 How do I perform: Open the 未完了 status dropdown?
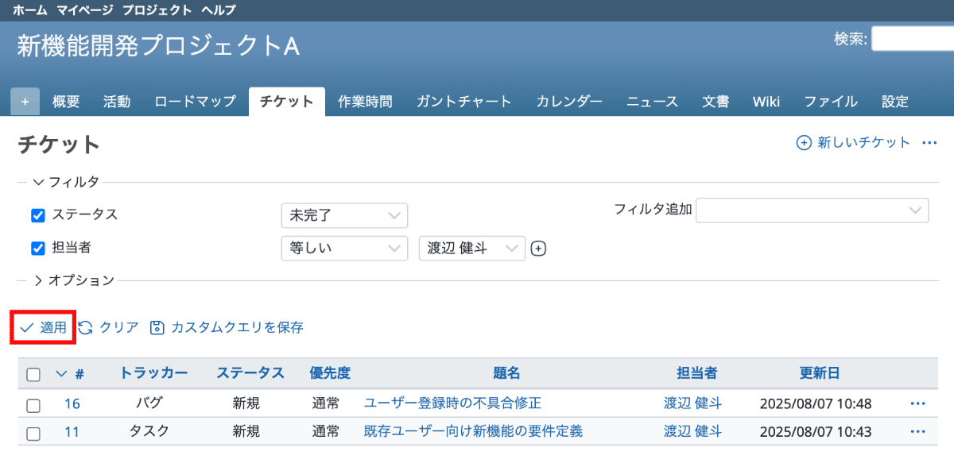344,215
